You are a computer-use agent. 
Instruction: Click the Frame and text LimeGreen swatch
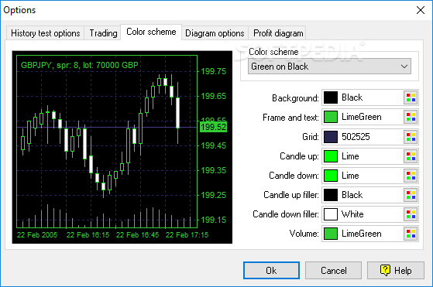331,117
